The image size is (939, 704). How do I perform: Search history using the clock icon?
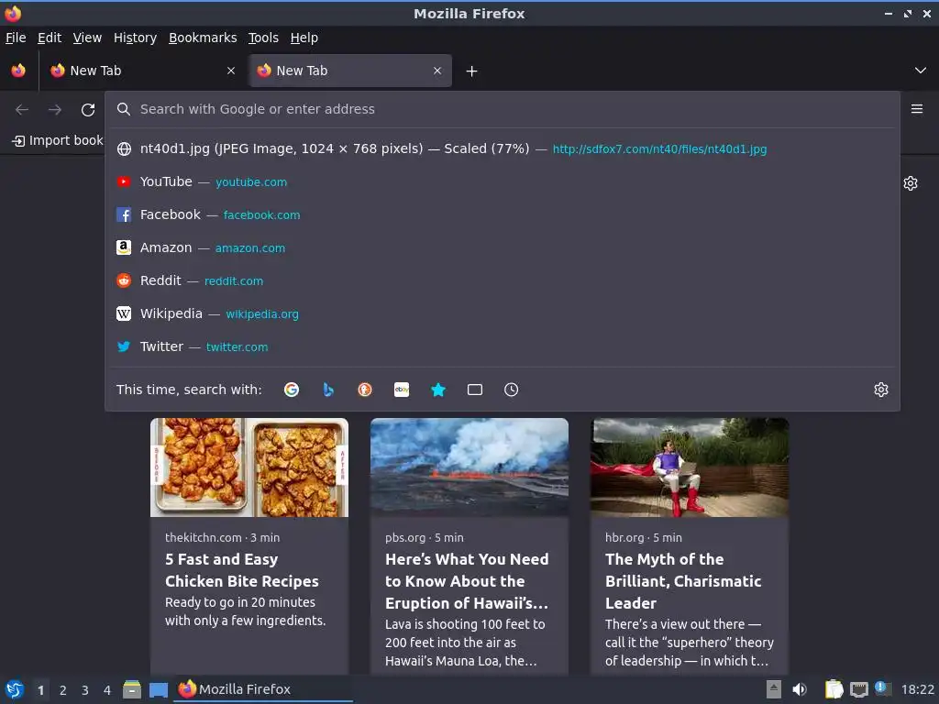[x=512, y=390]
